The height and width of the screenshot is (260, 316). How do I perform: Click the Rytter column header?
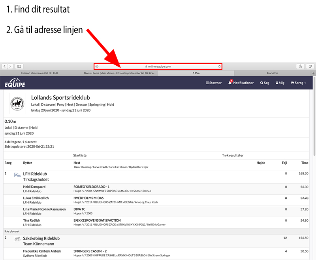click(28, 163)
